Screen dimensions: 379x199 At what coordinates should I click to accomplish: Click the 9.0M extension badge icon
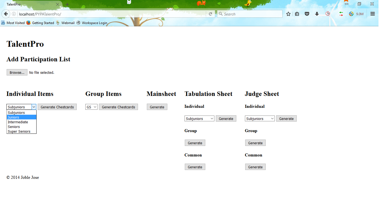pos(356,14)
